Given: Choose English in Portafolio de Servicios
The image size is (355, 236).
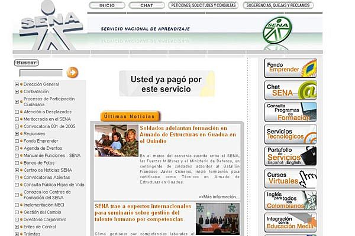Looking at the screenshot, I should [293, 163].
